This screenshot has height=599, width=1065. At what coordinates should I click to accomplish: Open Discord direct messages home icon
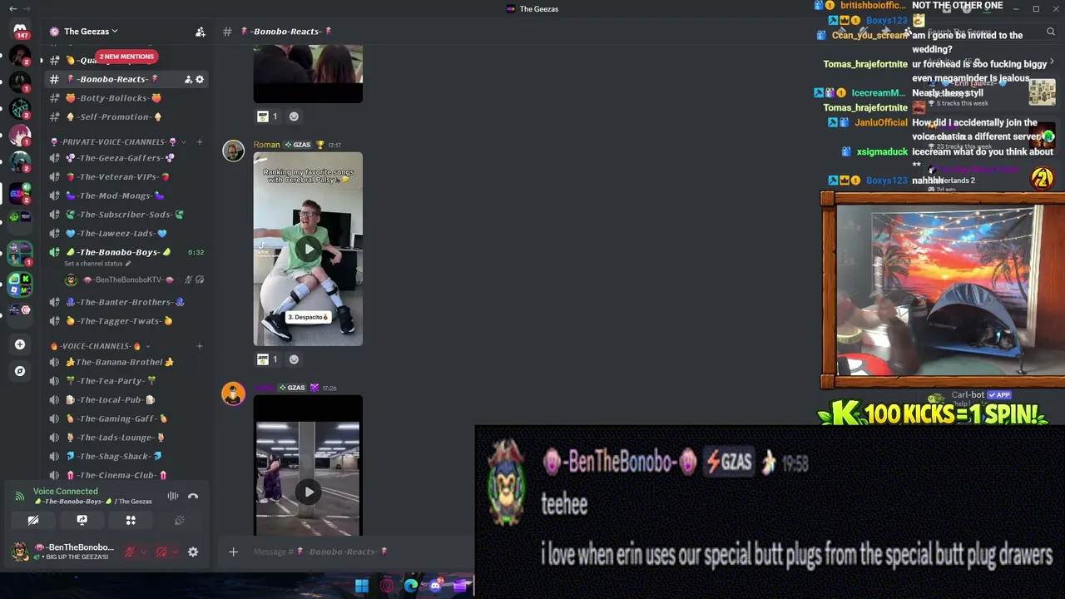coord(20,30)
